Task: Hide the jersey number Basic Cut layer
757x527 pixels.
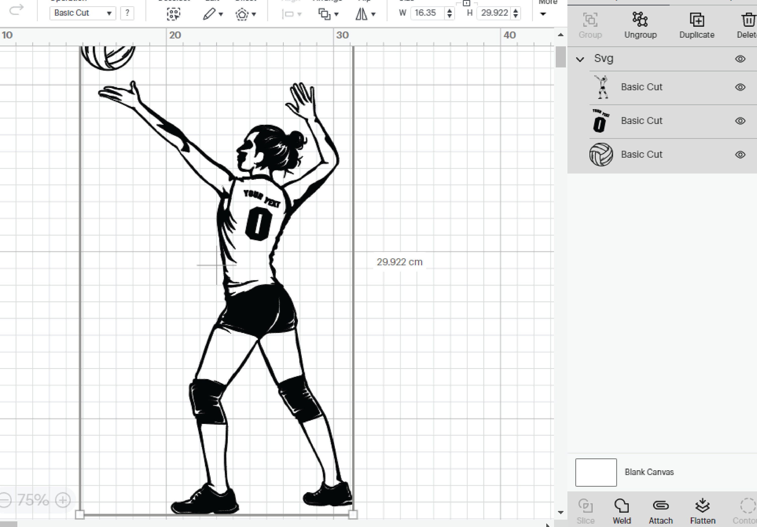Action: 740,120
